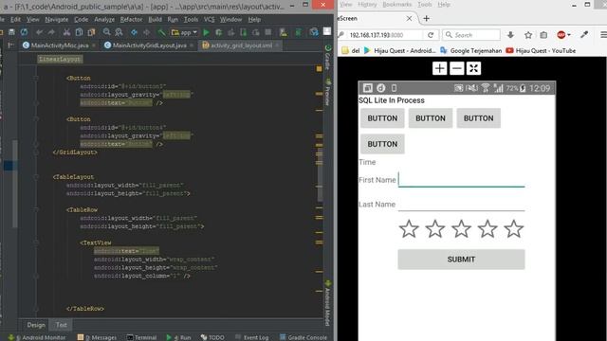Open the Android Monitor tool window

(x=38, y=337)
